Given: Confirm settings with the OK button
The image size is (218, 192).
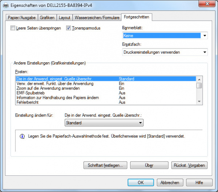Looking at the screenshot, I should [x=141, y=183].
